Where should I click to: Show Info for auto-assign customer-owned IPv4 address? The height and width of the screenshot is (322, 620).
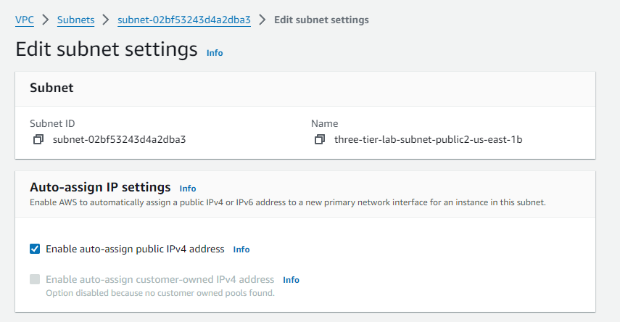(291, 280)
